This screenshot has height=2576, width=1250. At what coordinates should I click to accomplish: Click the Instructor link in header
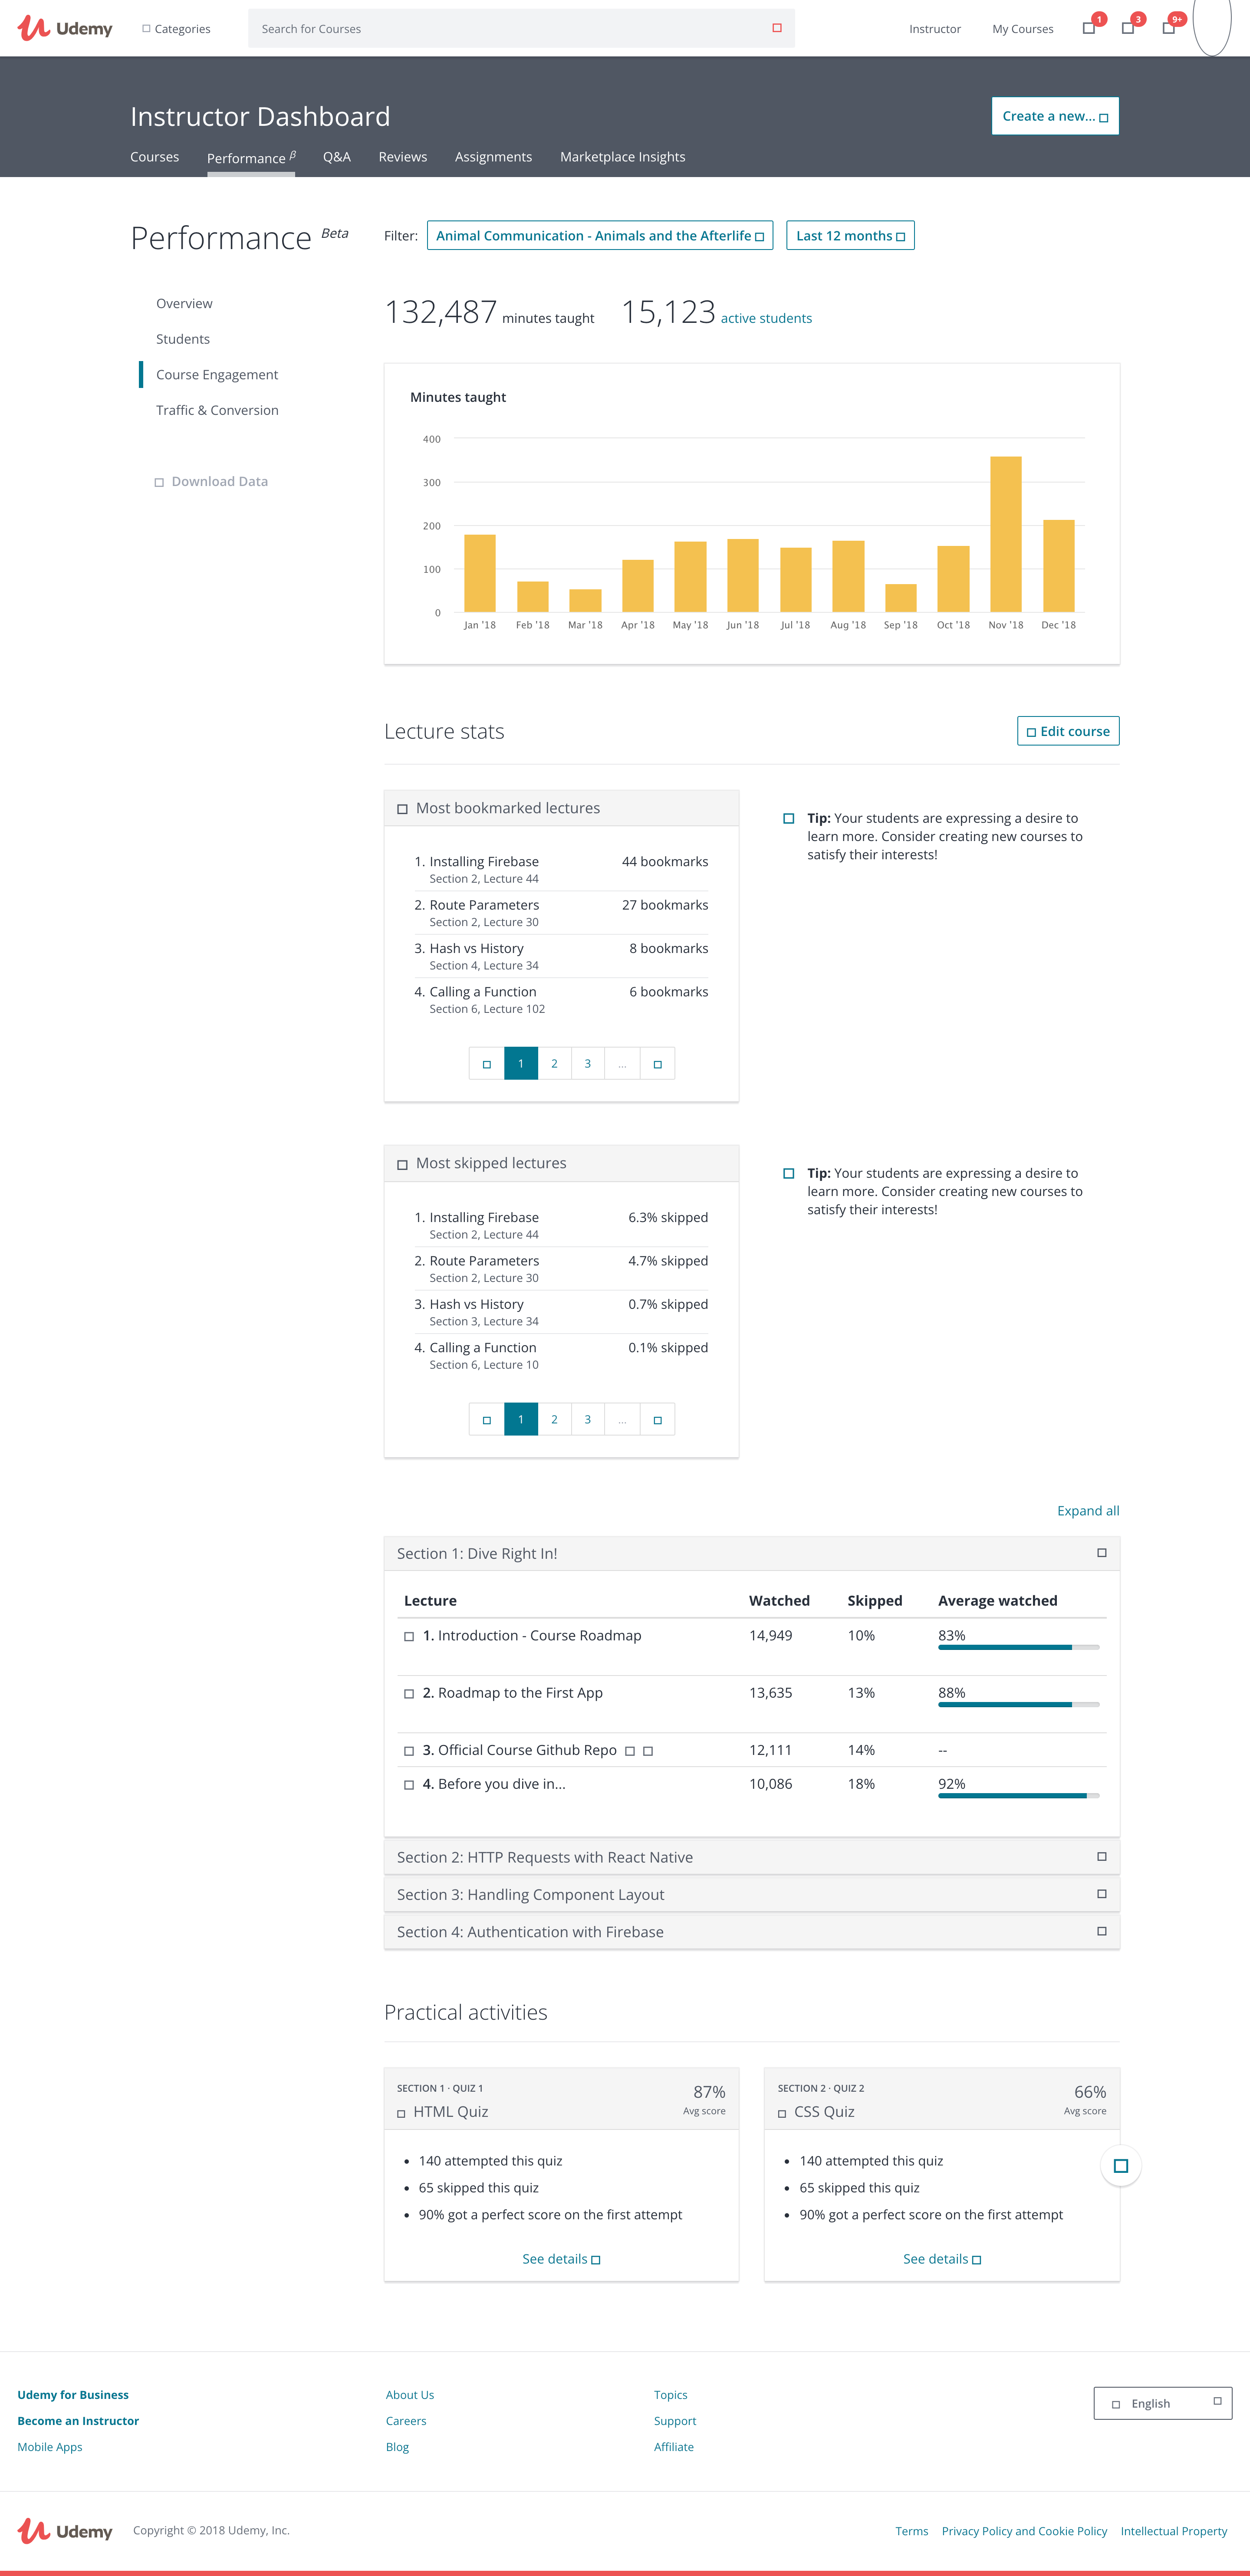pyautogui.click(x=935, y=29)
